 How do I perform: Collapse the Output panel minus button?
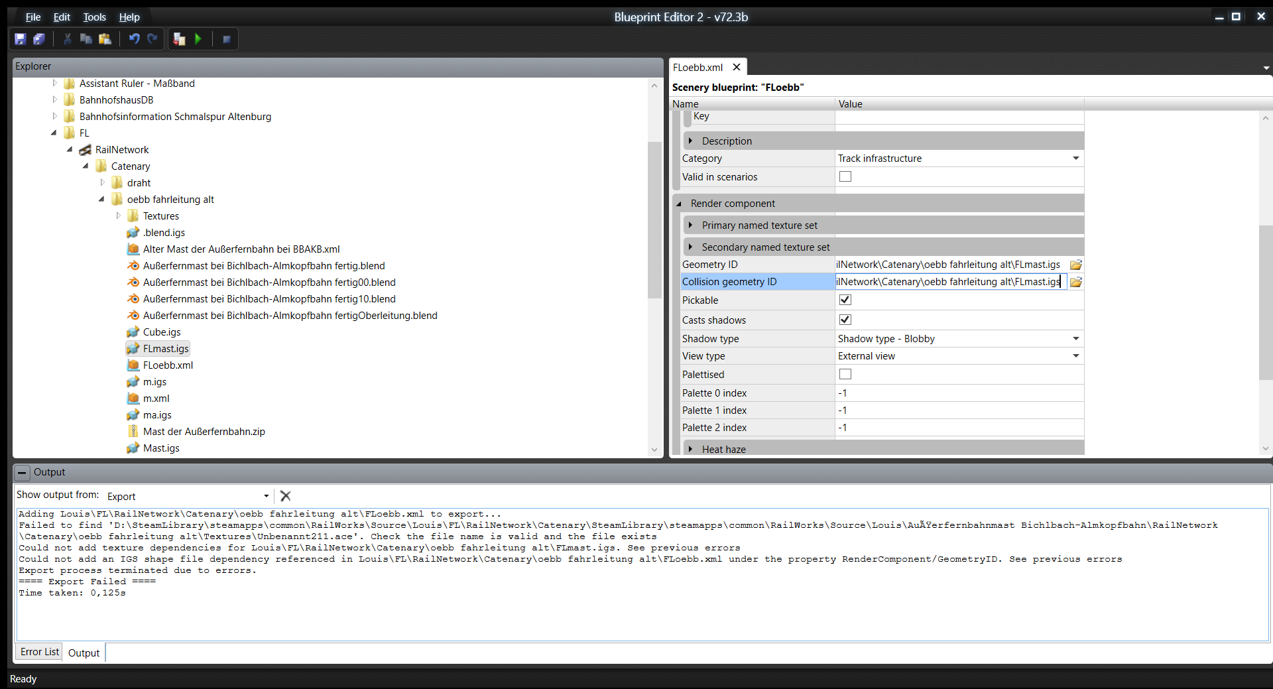click(22, 473)
